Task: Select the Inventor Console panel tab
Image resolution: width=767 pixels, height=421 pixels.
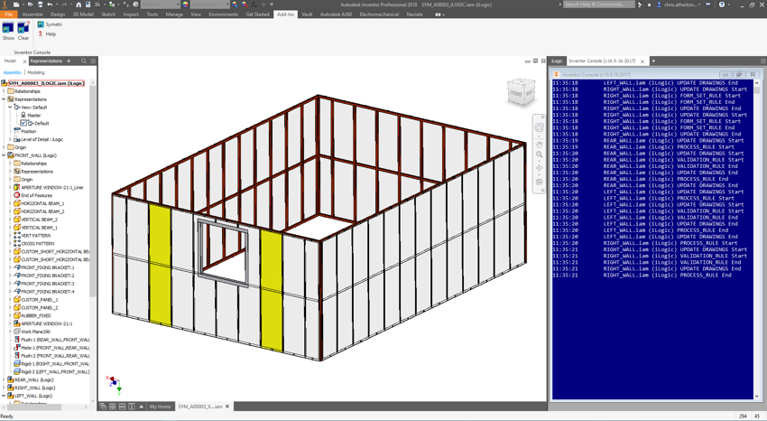Action: point(602,61)
